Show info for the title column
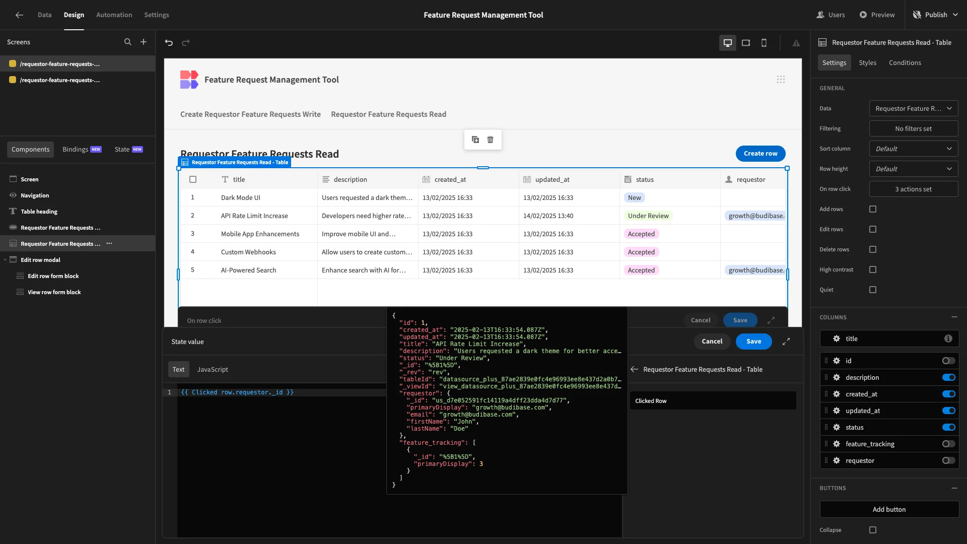Screen dimensions: 967x544 tap(948, 338)
